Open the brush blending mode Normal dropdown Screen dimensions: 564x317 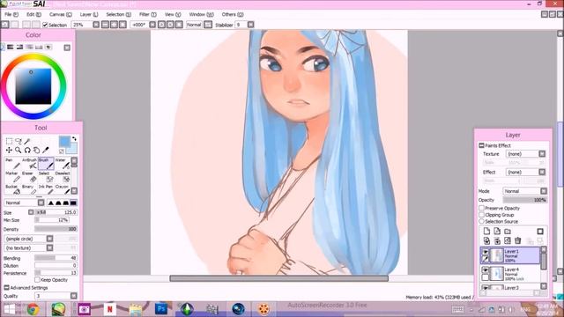click(41, 203)
